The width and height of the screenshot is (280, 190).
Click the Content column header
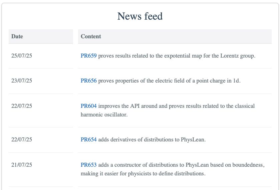click(175, 36)
